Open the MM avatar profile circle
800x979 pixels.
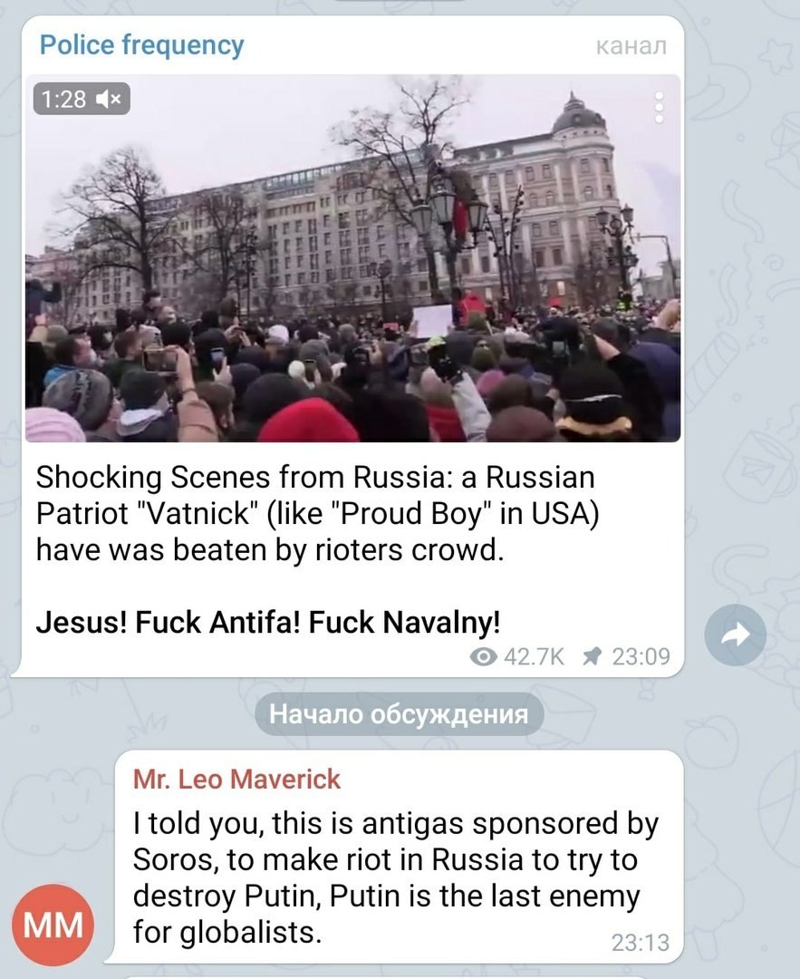[x=53, y=925]
